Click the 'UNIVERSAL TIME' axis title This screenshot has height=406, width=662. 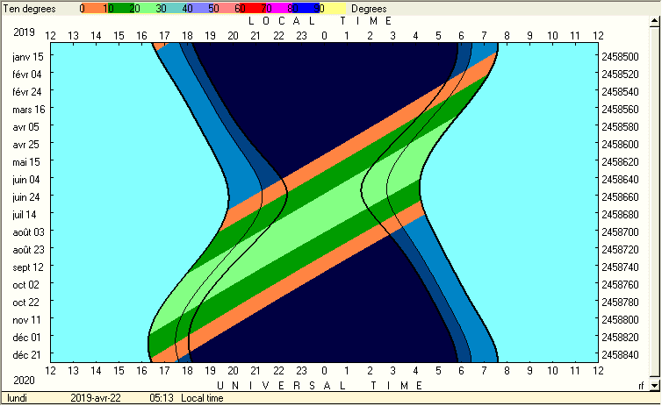[x=320, y=386]
